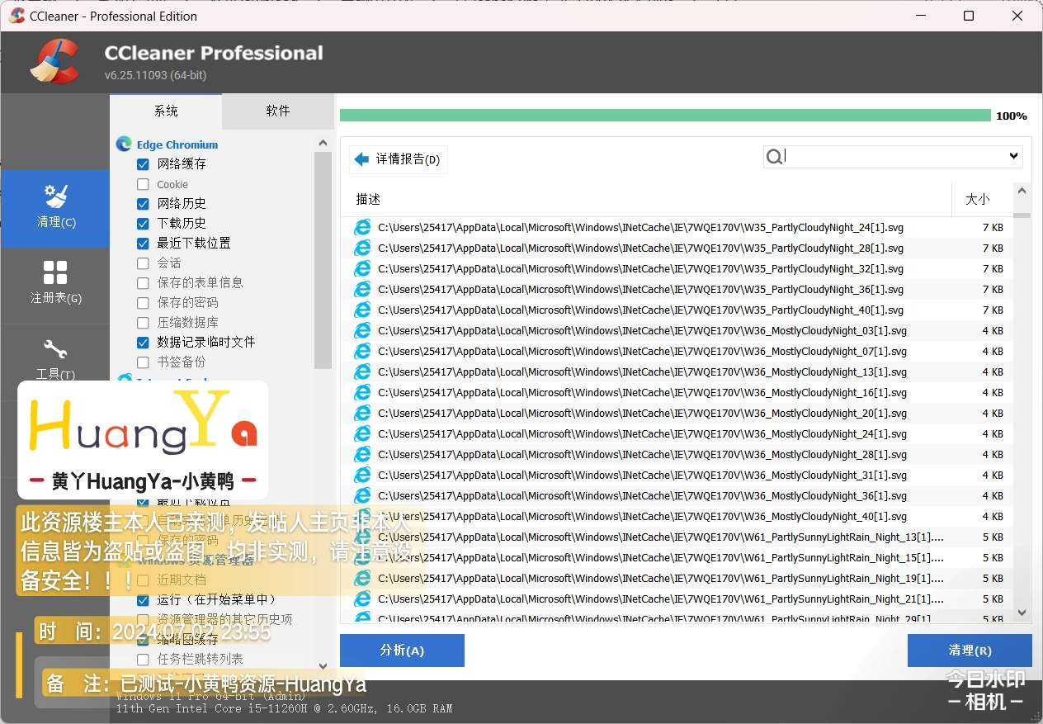Viewport: 1043px width, 724px height.
Task: Click the 清理(R) clean button
Action: (x=970, y=651)
